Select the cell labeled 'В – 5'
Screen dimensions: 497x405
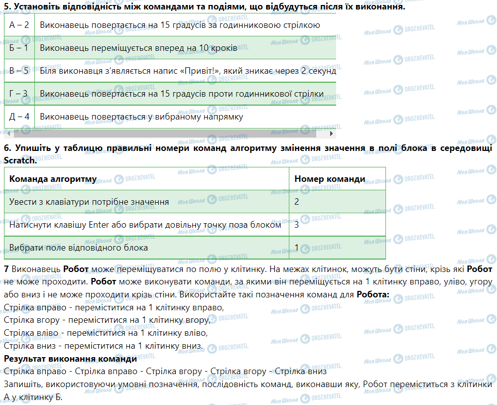pos(19,70)
